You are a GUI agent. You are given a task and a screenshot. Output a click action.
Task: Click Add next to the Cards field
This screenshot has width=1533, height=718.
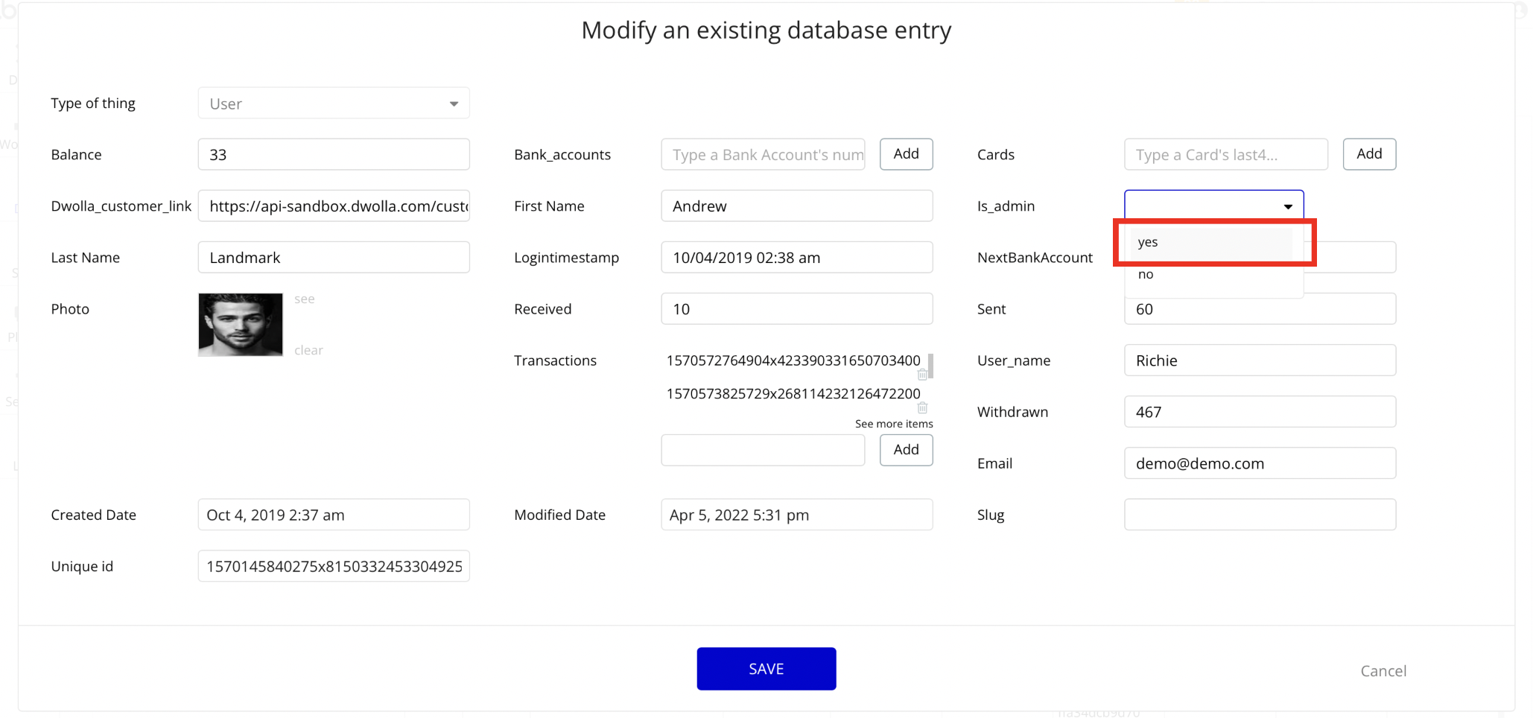(x=1368, y=154)
